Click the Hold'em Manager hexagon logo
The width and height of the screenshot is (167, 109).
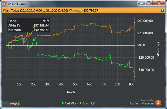pyautogui.click(x=158, y=103)
